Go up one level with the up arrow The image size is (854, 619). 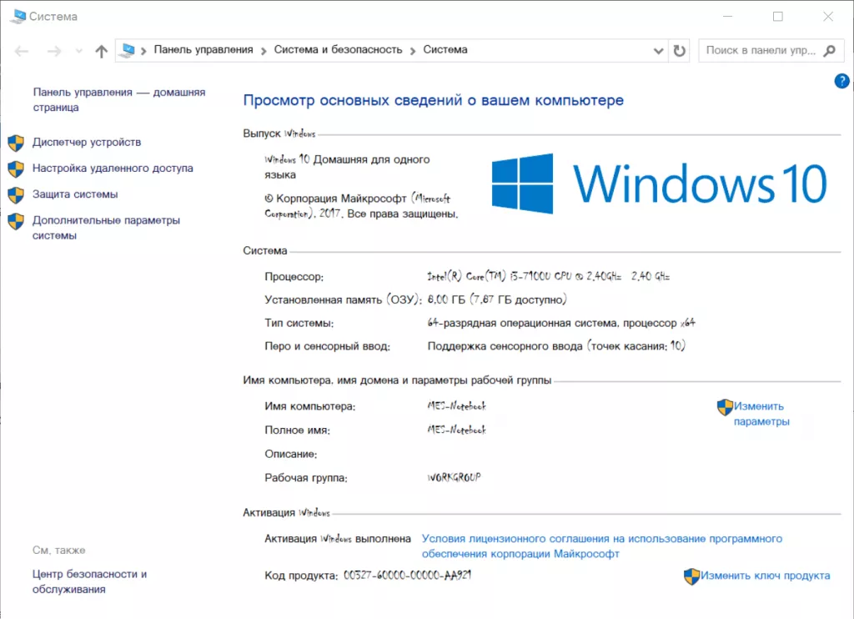coord(101,51)
